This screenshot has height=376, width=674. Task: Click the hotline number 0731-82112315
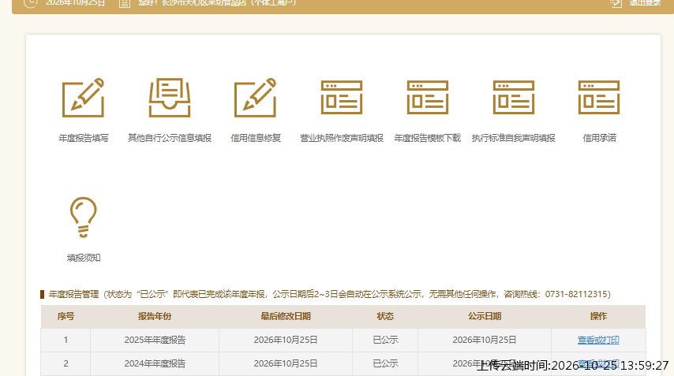point(576,294)
